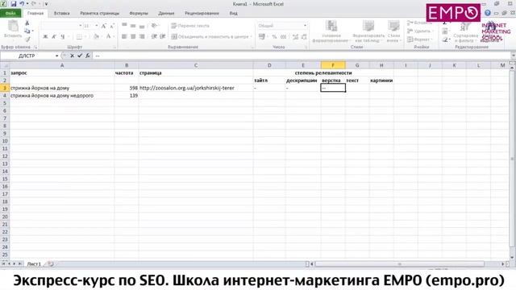Expand the Name Box dropdown arrow

click(57, 56)
